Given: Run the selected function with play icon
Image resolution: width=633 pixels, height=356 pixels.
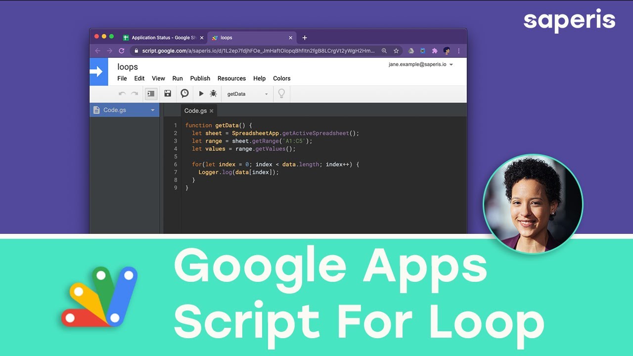Looking at the screenshot, I should [x=201, y=93].
